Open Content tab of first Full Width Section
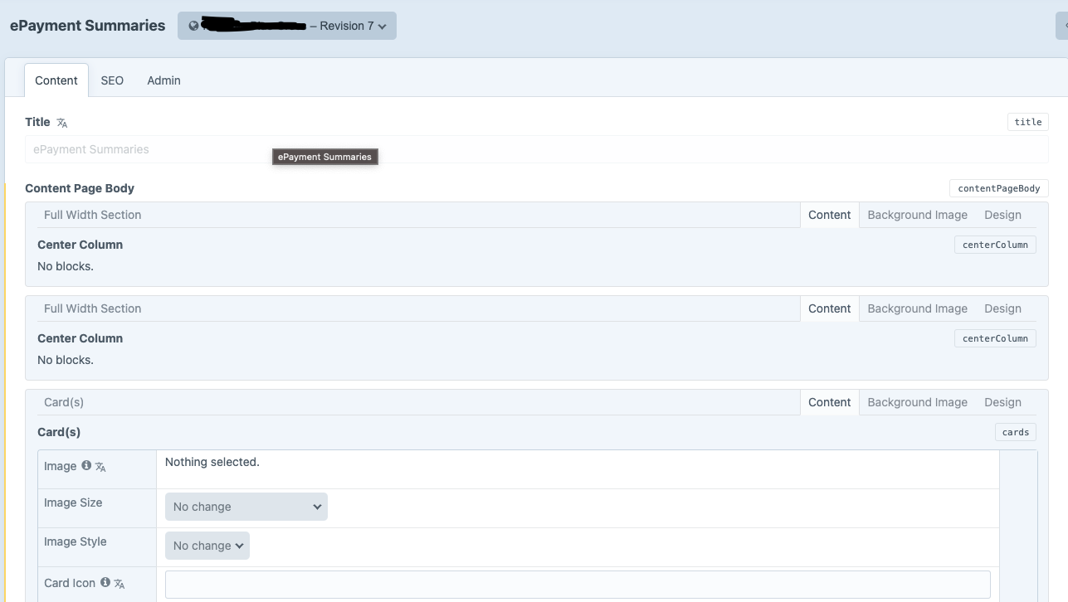1068x602 pixels. click(x=829, y=215)
